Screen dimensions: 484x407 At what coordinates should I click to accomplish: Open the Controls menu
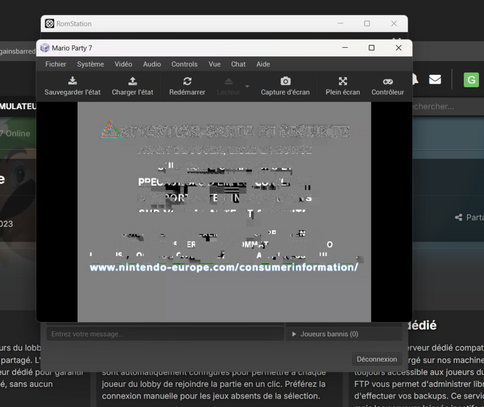coord(184,64)
